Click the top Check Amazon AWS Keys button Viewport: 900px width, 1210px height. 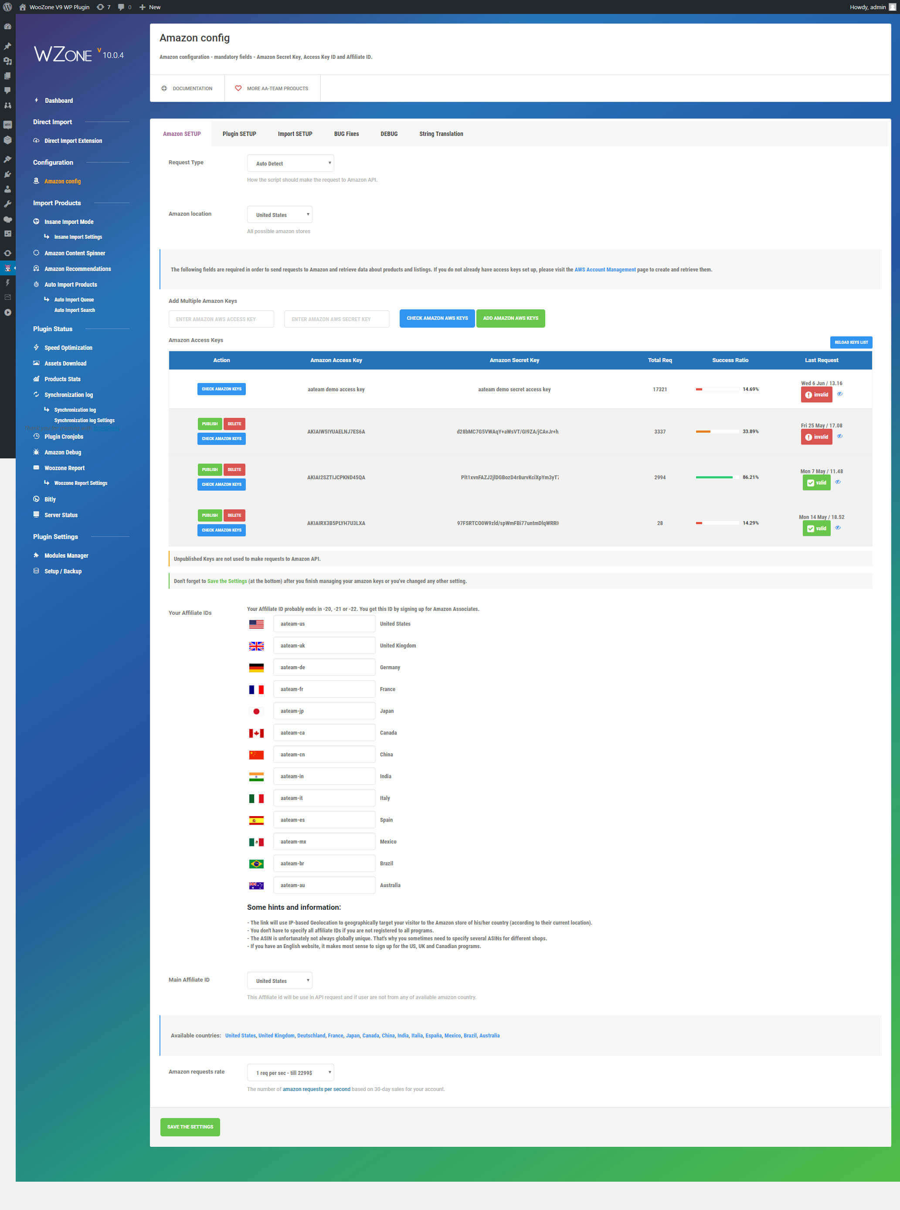point(437,318)
